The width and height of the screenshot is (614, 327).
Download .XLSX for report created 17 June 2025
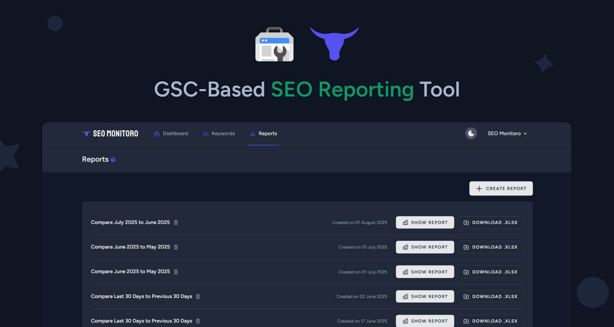[x=490, y=321]
